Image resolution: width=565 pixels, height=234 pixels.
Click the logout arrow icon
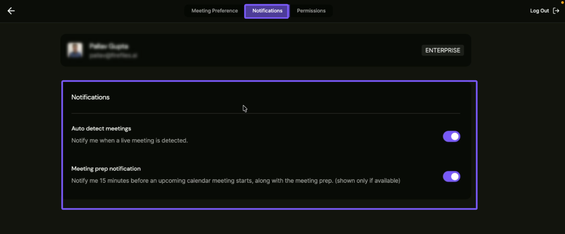tap(556, 11)
